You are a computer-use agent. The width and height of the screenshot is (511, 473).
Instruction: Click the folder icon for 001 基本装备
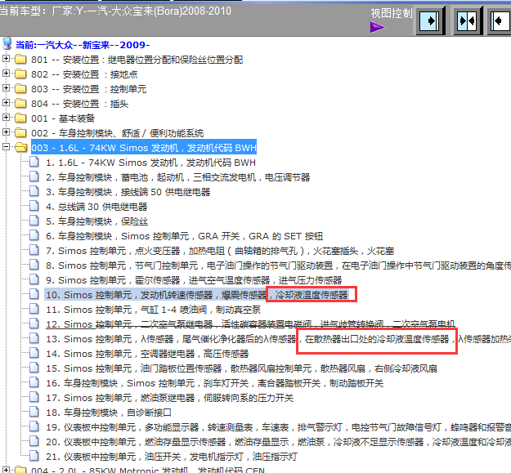[20, 118]
